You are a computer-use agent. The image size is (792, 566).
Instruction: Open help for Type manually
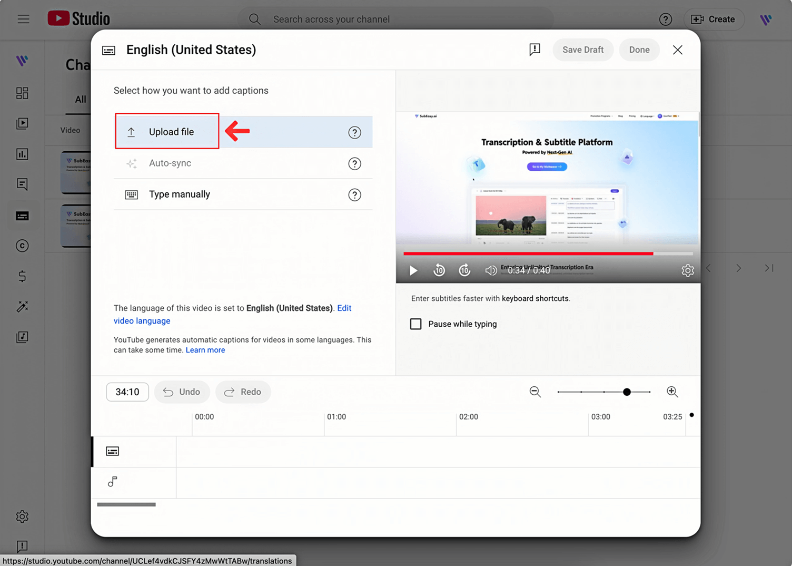[355, 195]
